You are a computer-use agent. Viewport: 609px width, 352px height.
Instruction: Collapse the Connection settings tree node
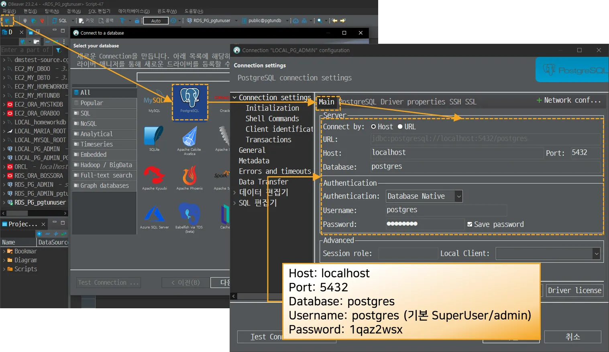(234, 98)
